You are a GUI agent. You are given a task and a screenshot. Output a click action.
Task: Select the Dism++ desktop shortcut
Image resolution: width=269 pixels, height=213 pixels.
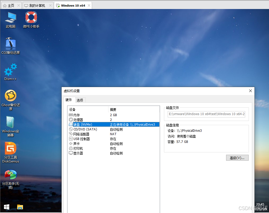pyautogui.click(x=11, y=72)
